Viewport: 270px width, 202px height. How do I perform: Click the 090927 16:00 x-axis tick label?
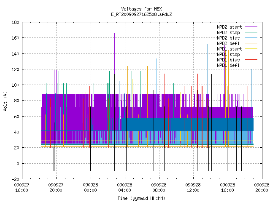(x=22, y=188)
